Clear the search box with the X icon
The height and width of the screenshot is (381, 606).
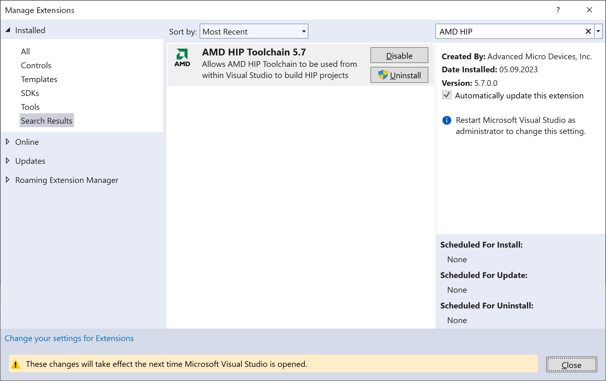[x=588, y=31]
